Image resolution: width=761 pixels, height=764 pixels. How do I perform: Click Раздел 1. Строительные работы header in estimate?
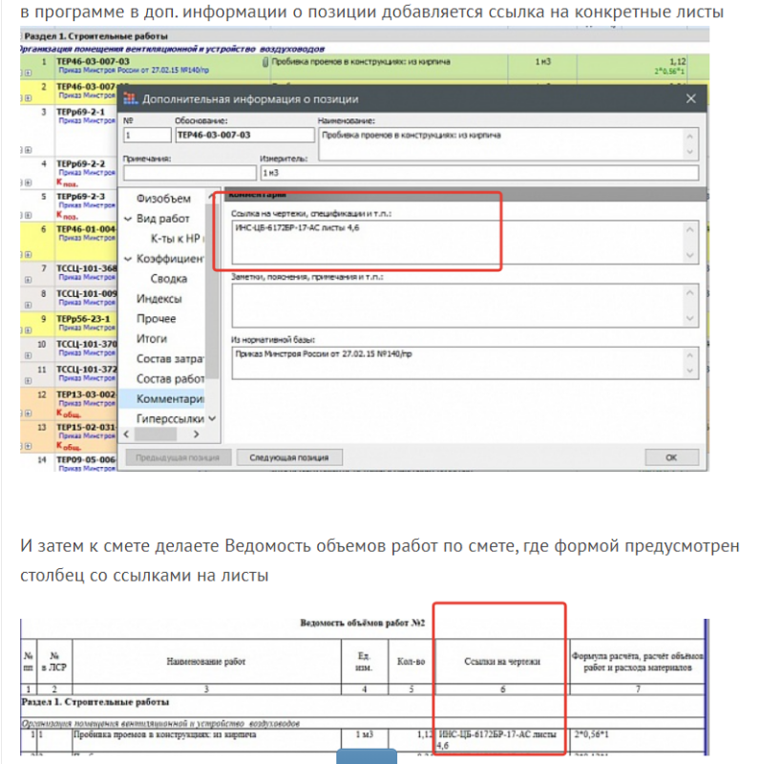tap(96, 36)
